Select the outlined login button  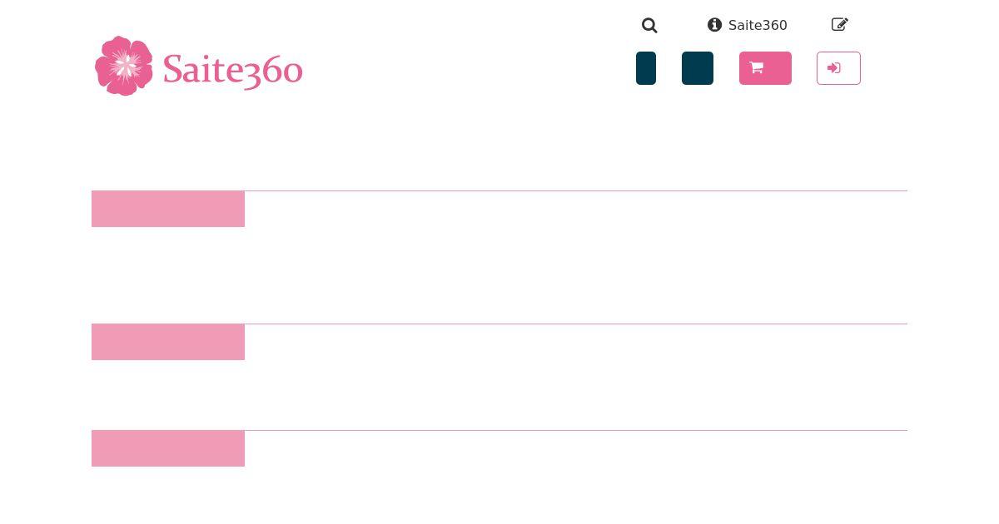click(838, 68)
